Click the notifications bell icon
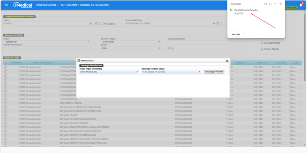The width and height of the screenshot is (307, 153). (300, 5)
